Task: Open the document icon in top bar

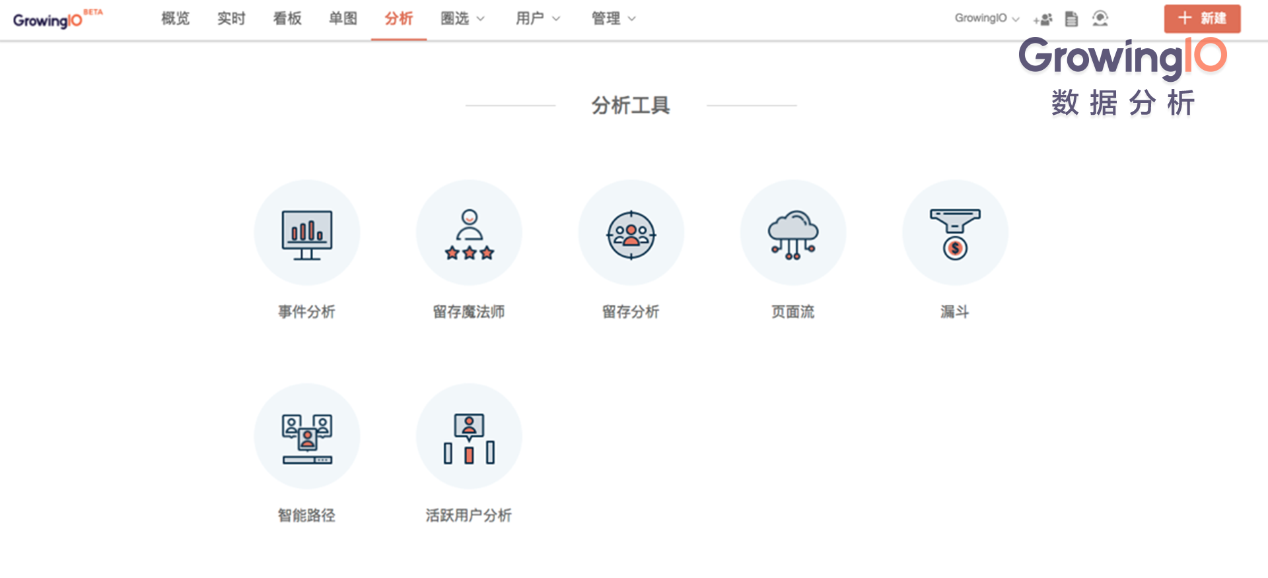Action: (1071, 19)
